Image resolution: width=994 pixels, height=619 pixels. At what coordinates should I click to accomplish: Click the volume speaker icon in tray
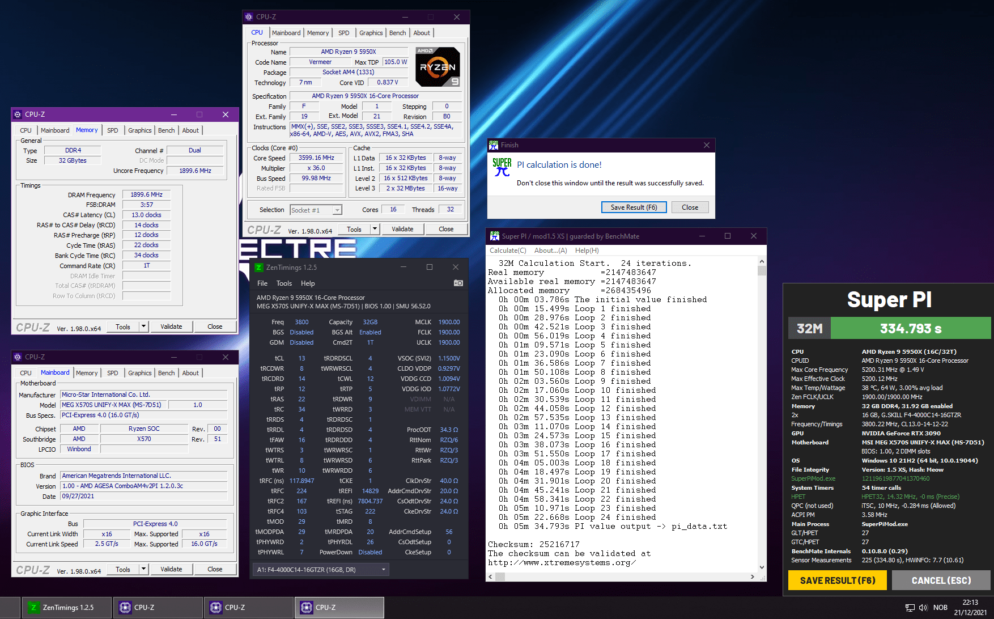pyautogui.click(x=923, y=608)
